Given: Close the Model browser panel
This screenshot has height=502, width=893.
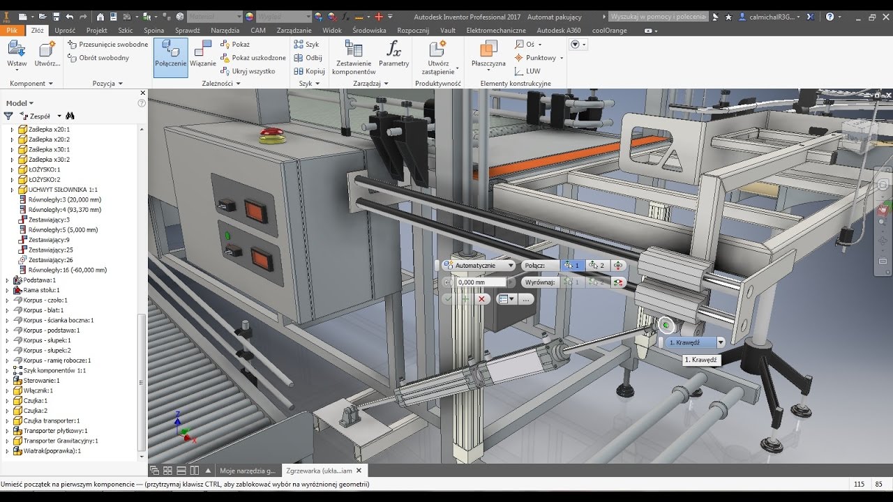Looking at the screenshot, I should coord(143,92).
